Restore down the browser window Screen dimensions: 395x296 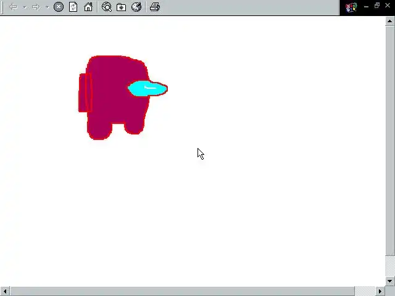(377, 6)
